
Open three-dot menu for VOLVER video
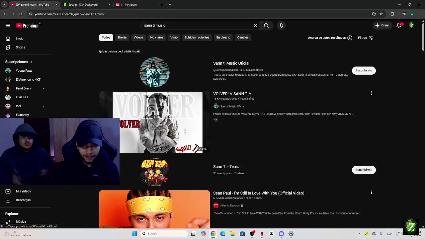(371, 93)
